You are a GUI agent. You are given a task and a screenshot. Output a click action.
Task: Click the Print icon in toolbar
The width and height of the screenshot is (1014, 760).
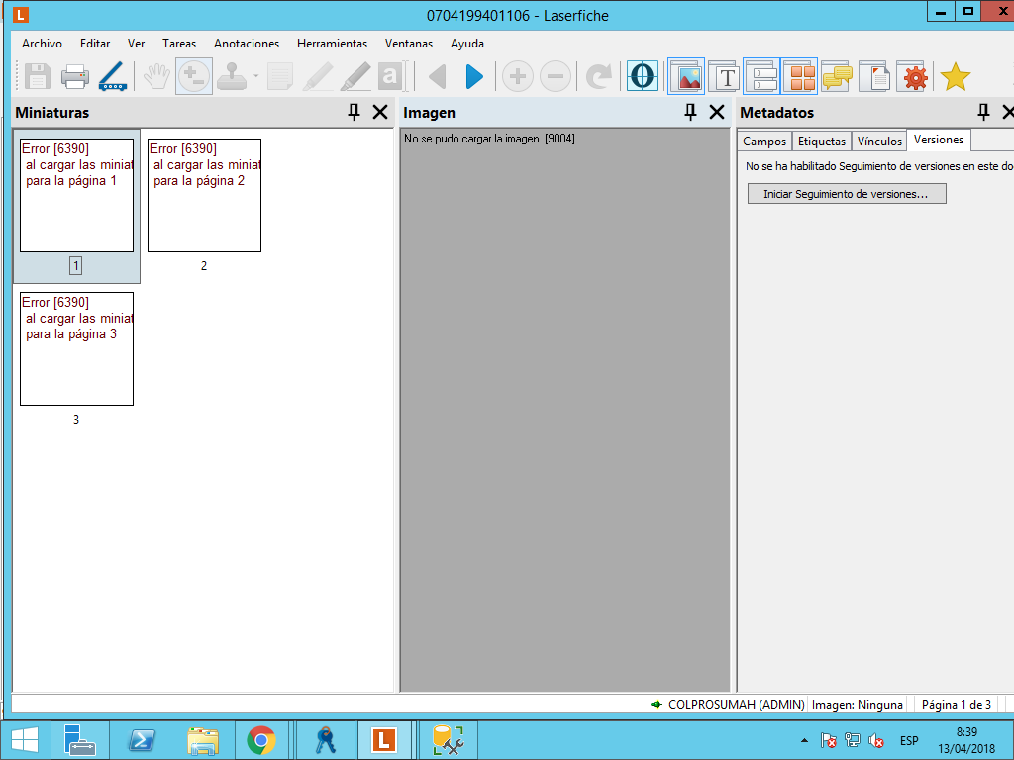75,76
